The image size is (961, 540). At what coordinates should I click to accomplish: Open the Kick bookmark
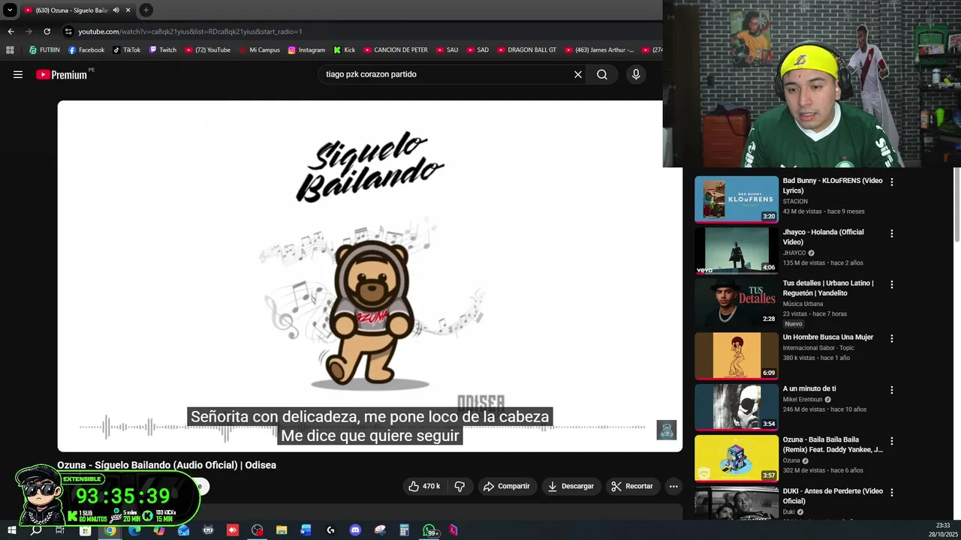345,50
